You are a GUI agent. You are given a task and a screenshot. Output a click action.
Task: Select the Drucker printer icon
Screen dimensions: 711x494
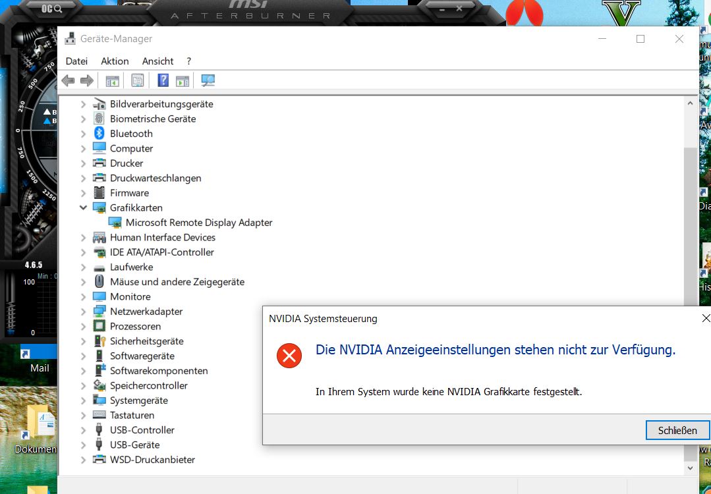[100, 163]
